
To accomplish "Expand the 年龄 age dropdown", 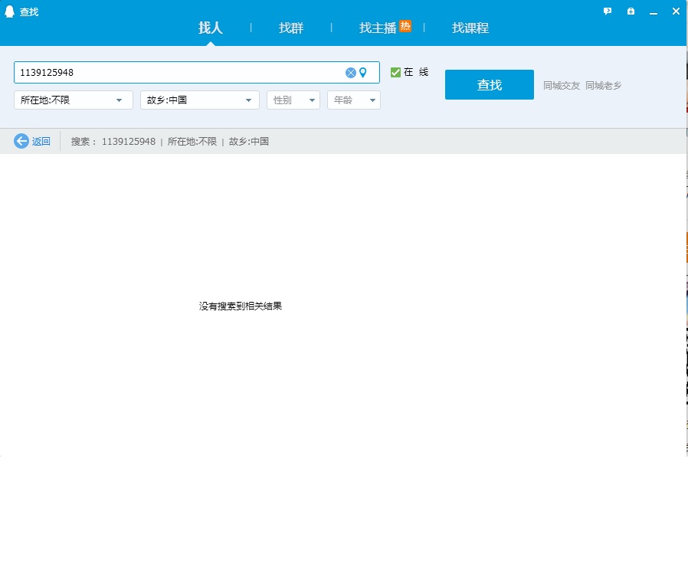I will click(x=353, y=100).
